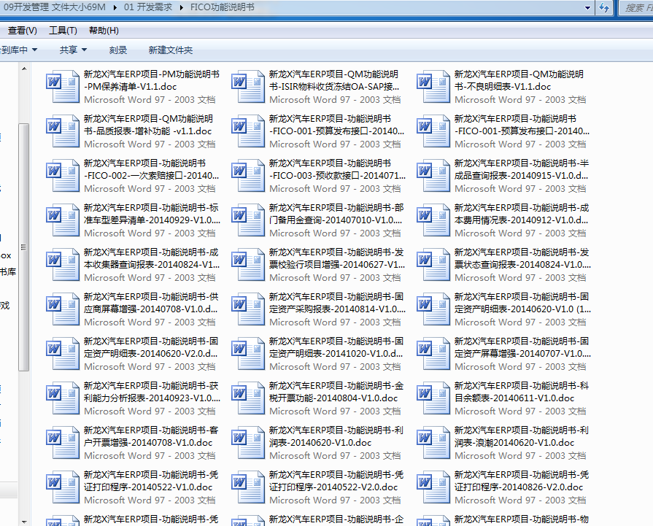Open the 查看(V) menu
This screenshot has height=526, width=653.
(x=23, y=31)
